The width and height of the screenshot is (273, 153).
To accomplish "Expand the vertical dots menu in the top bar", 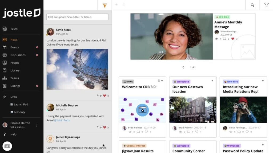I will click(124, 5).
